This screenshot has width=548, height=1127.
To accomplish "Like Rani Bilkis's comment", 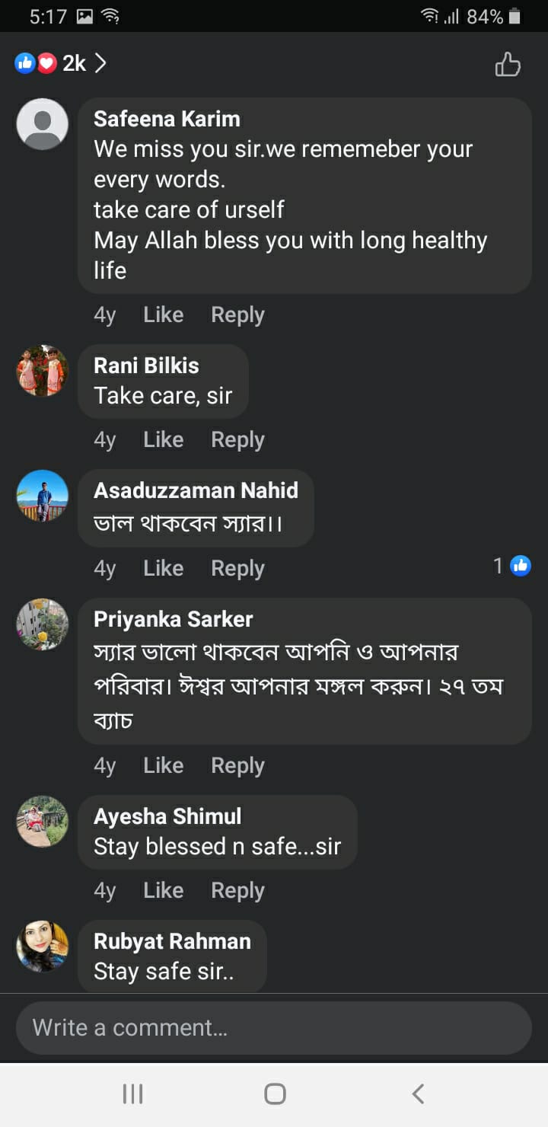I will coord(163,440).
